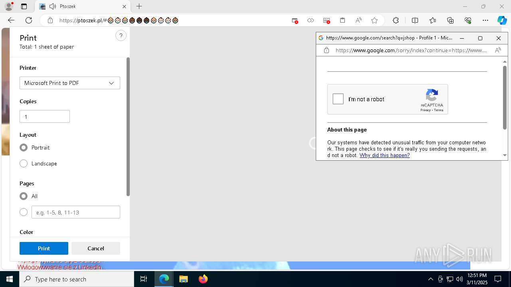The width and height of the screenshot is (511, 287).
Task: Open Browser essentials heart icon
Action: [468, 20]
